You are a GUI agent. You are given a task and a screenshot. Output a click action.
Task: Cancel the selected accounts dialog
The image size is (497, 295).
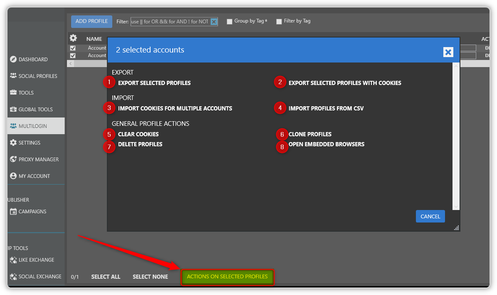pos(430,216)
